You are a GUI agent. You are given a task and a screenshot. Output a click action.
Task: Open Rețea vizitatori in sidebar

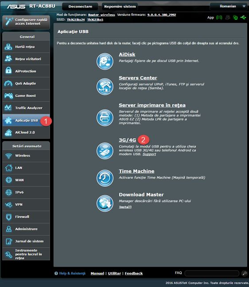[x=26, y=59]
